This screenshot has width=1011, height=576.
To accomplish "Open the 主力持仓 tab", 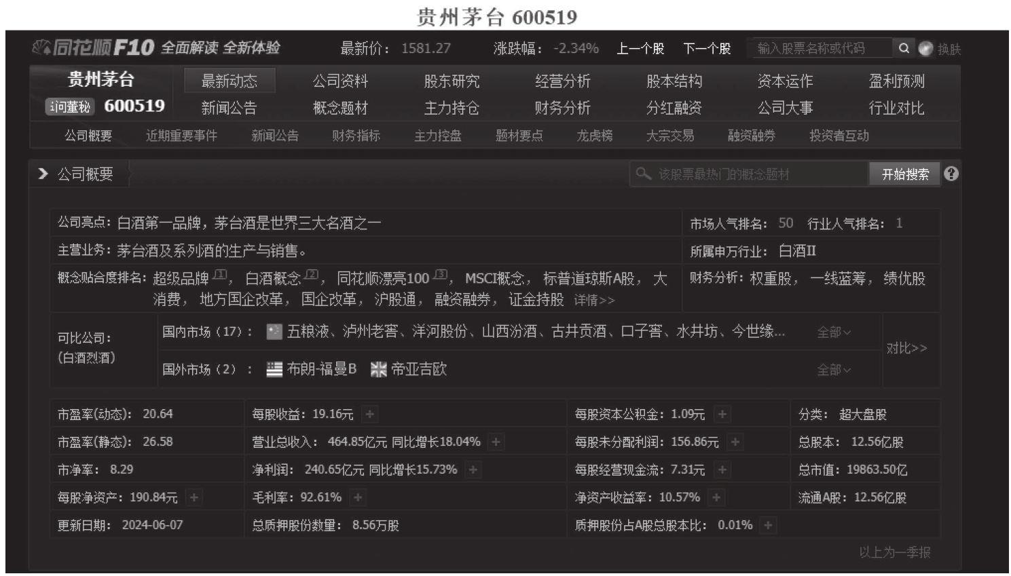I will click(x=452, y=108).
